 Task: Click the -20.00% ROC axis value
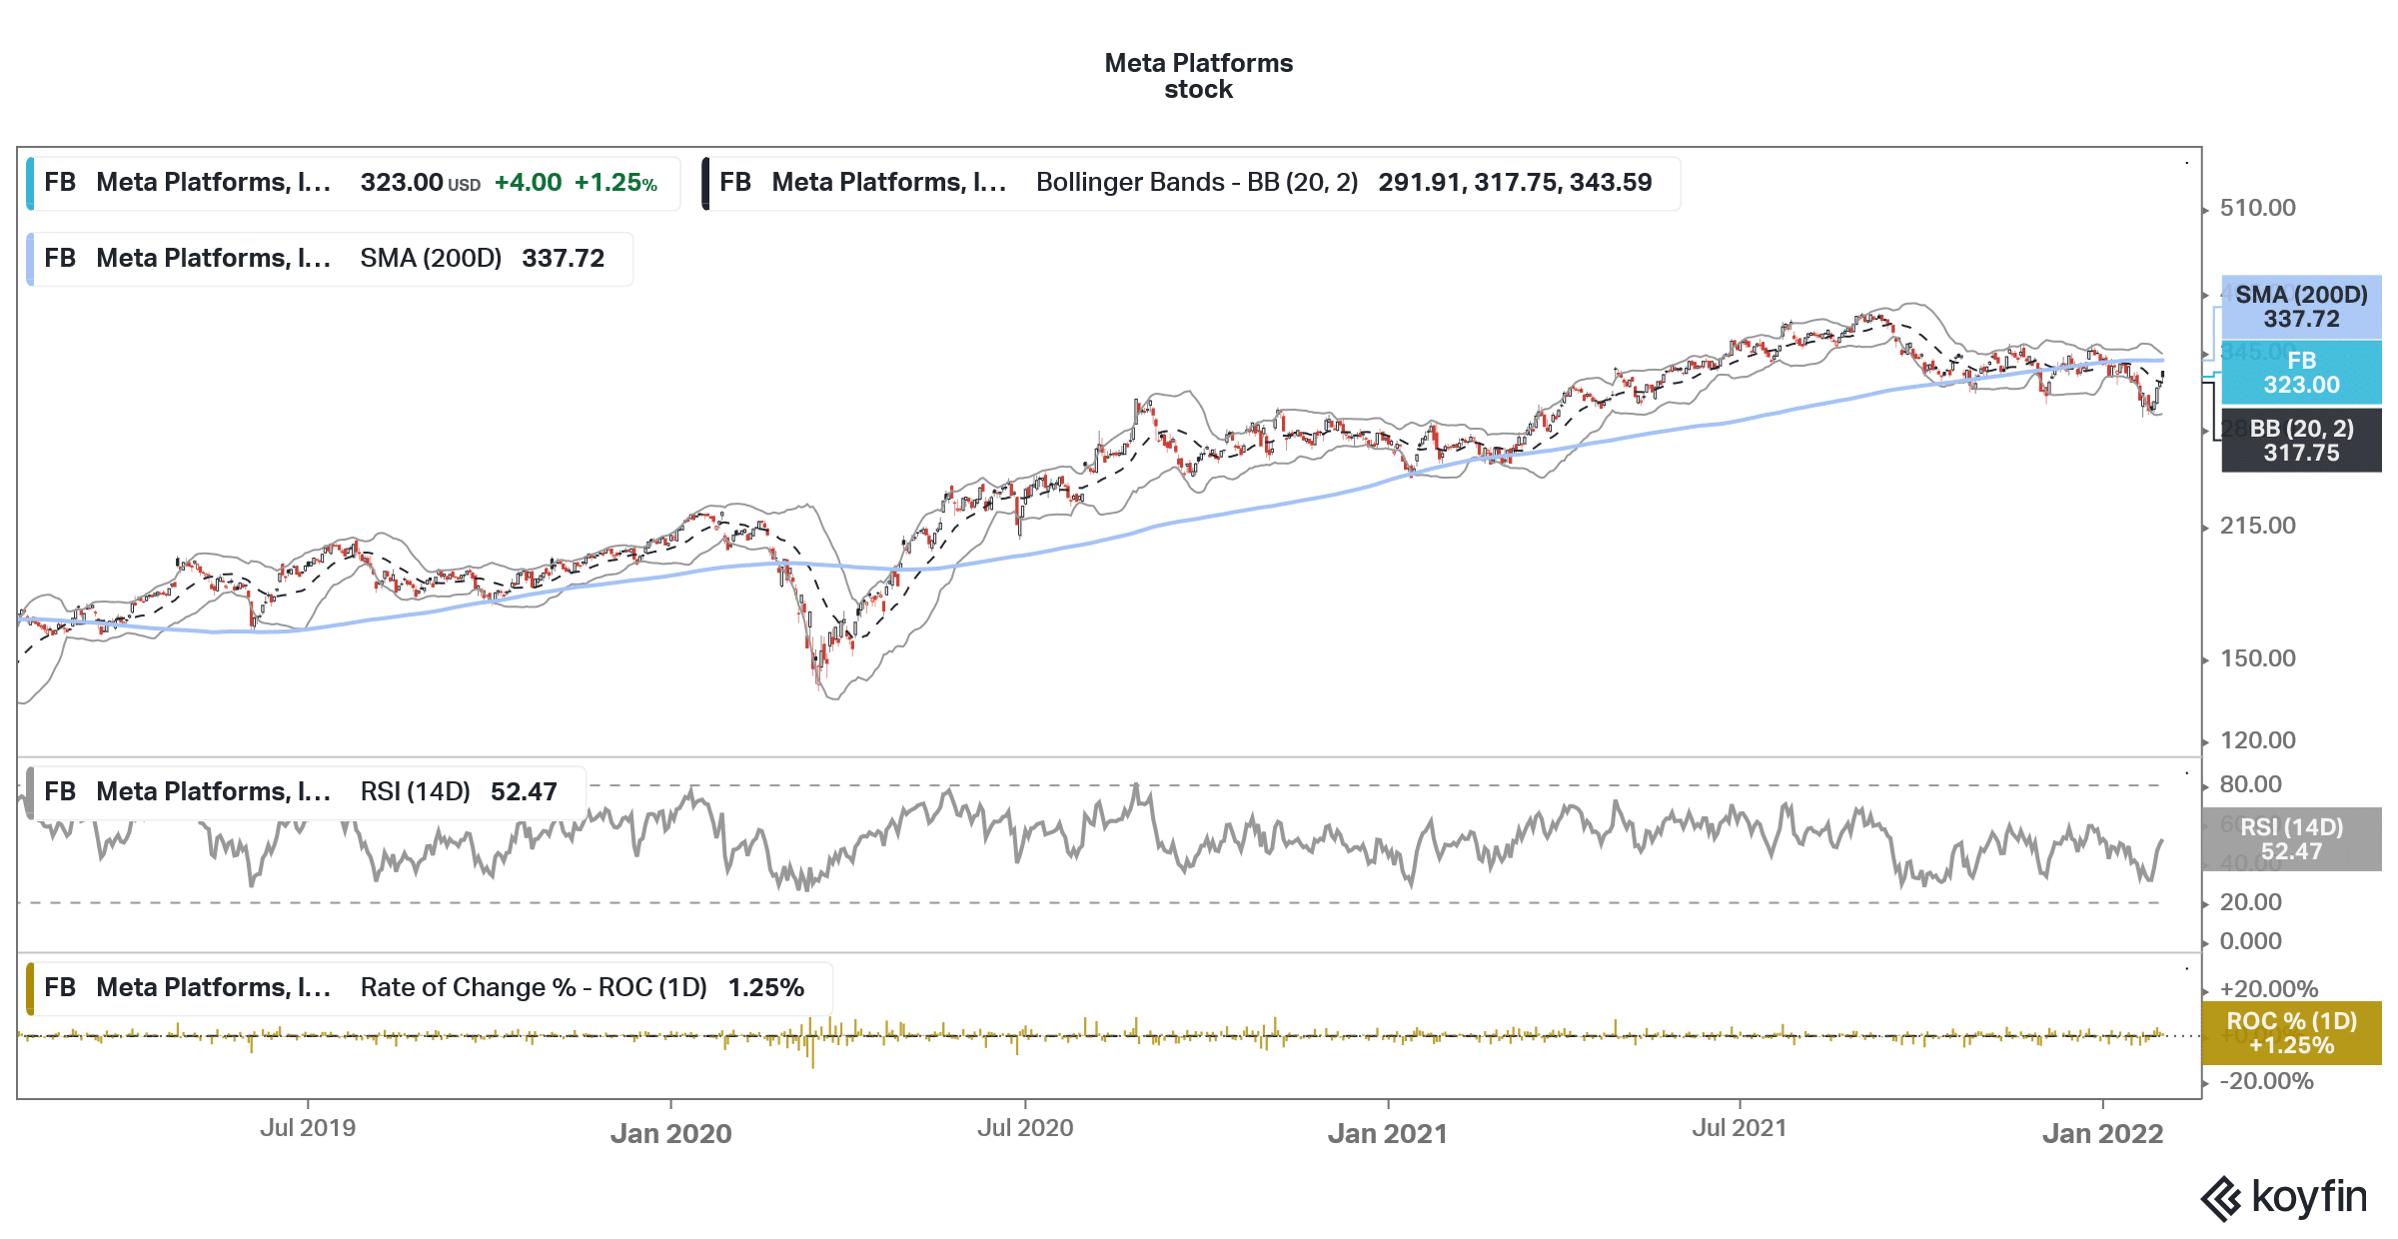[2266, 1081]
